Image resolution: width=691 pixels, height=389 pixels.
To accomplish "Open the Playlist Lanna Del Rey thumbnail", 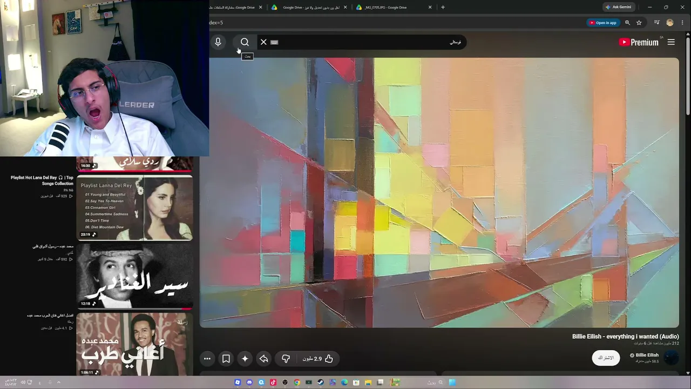I will click(134, 208).
